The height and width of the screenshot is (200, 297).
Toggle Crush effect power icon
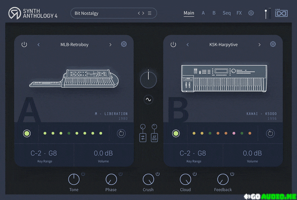(158, 174)
